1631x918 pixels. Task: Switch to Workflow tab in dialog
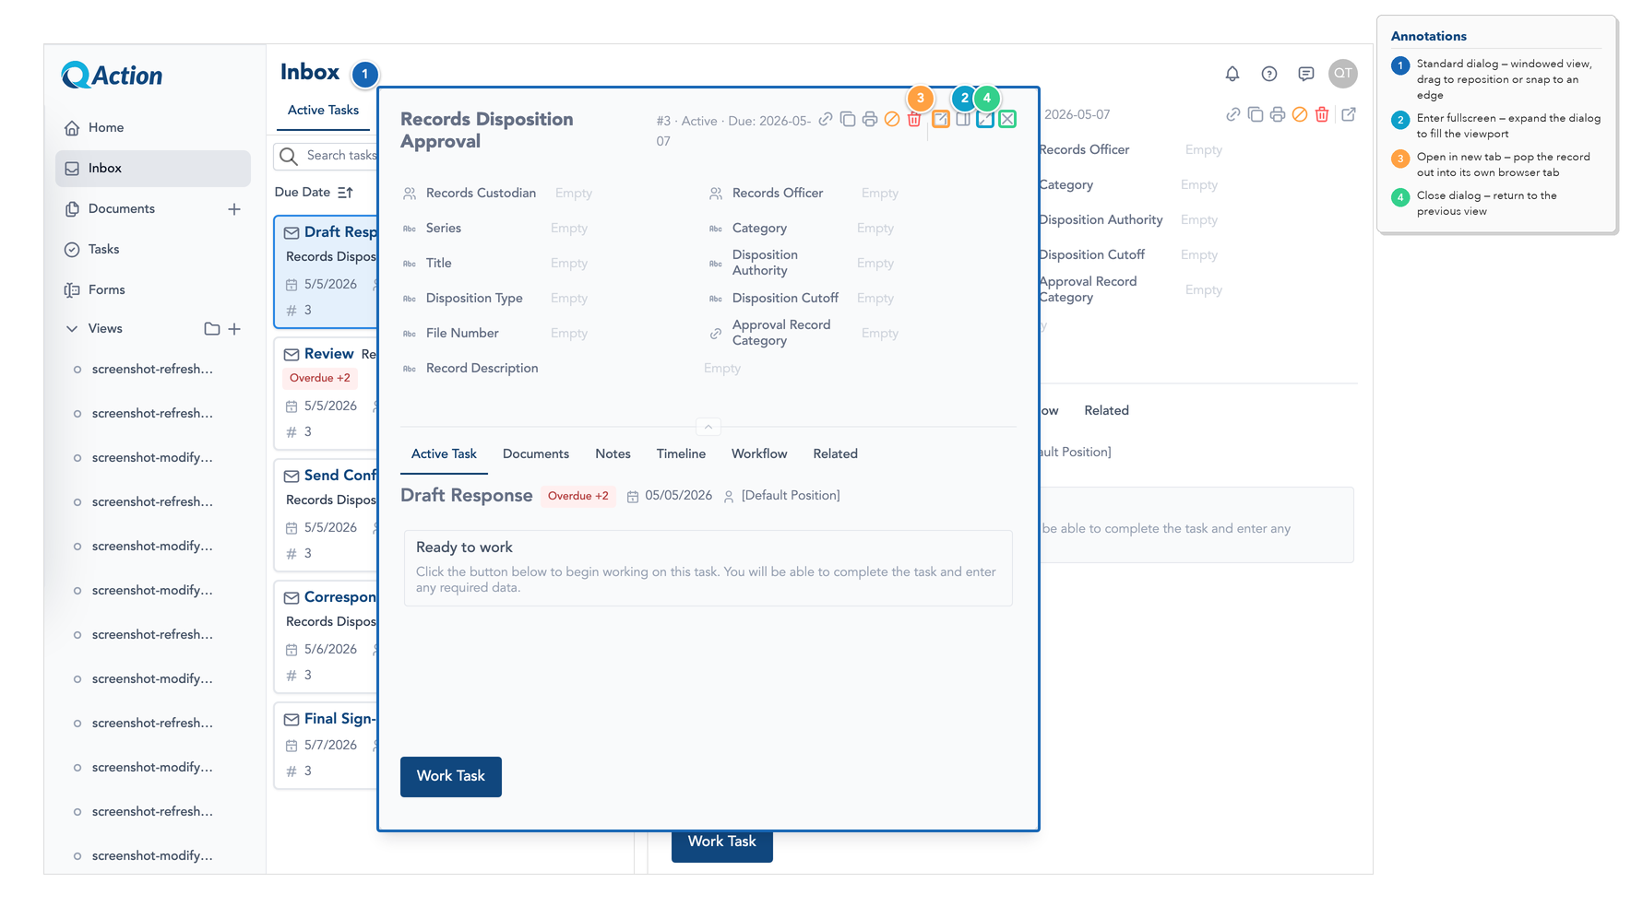point(759,453)
